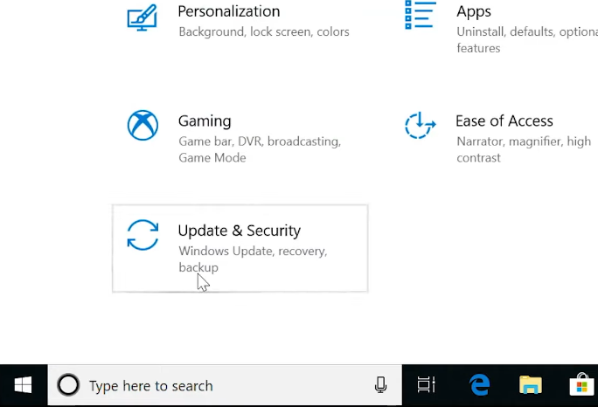Click the Apps list icon
The width and height of the screenshot is (598, 407).
tap(421, 15)
